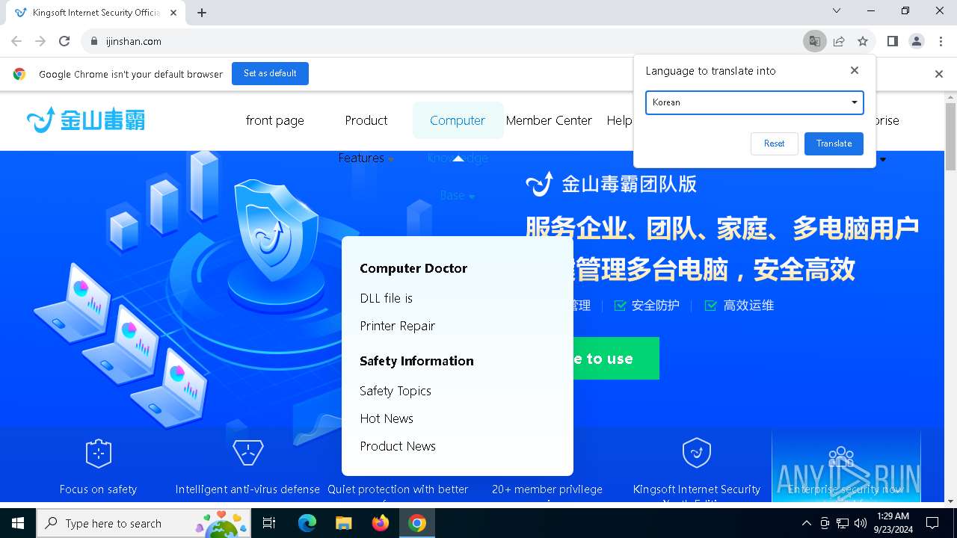The image size is (957, 538).
Task: Click the green free to use button
Action: click(615, 359)
